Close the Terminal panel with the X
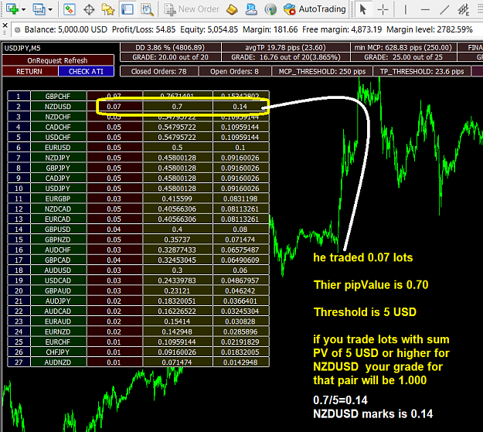Screen dimensions: 483x432 tap(5, 26)
